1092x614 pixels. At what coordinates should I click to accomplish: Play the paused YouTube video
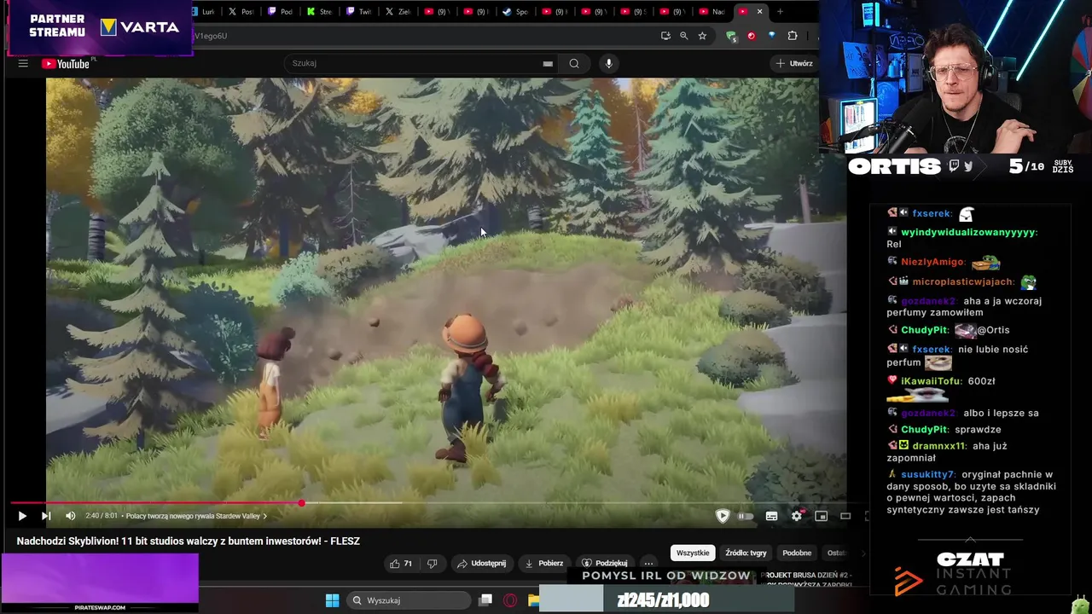pos(22,516)
